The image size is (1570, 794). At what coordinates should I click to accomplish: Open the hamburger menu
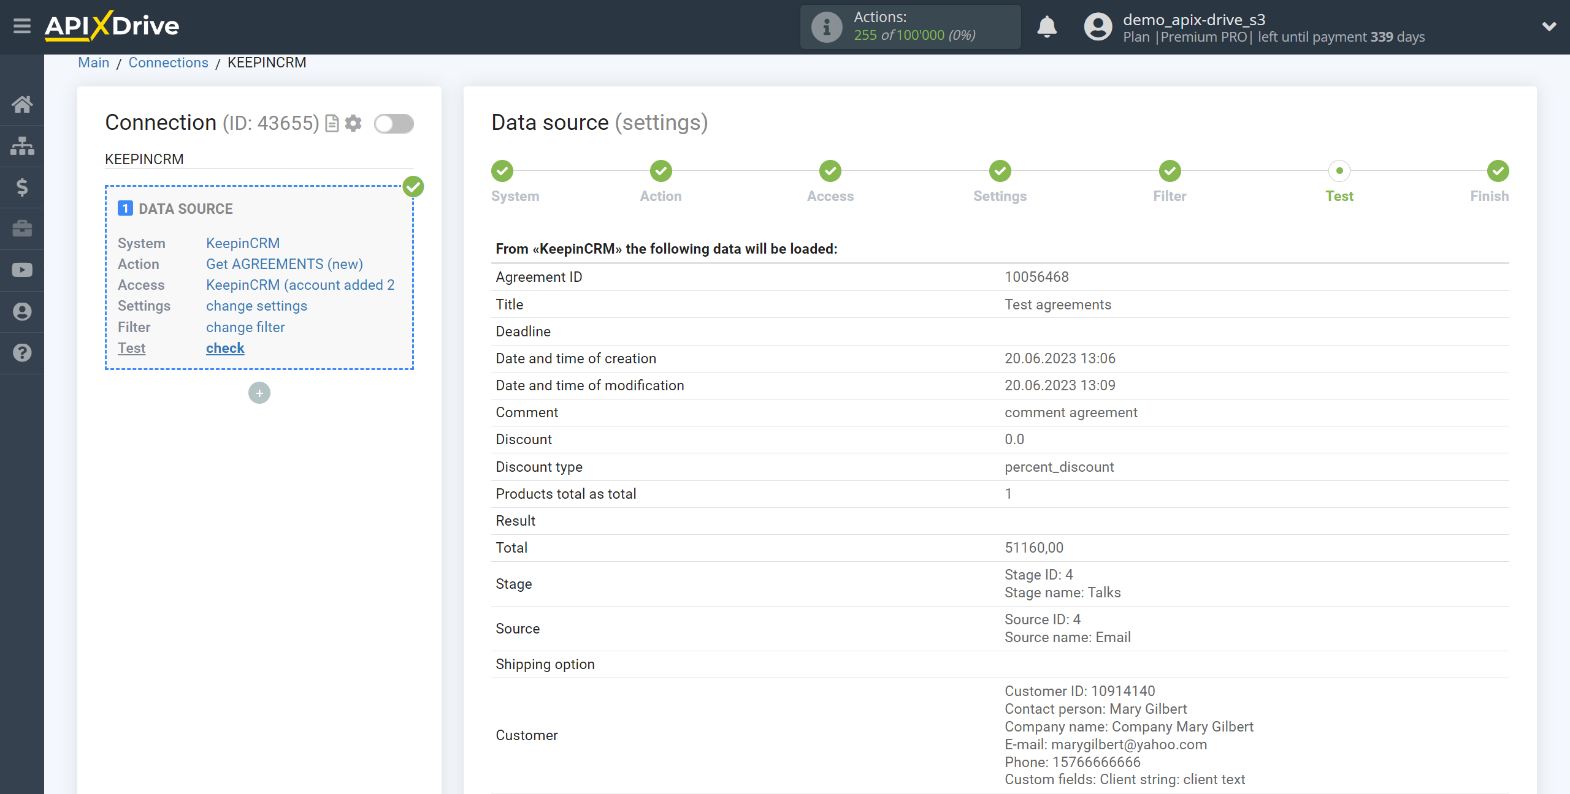(22, 26)
